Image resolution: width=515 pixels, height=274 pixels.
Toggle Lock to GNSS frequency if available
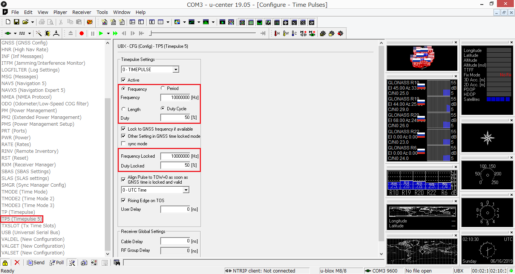[123, 129]
